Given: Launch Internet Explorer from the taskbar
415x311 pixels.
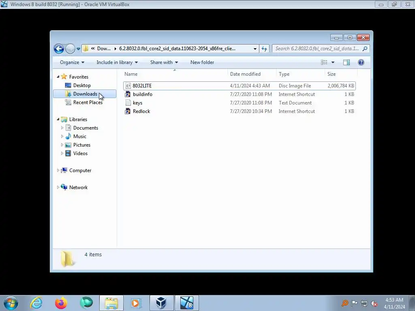Looking at the screenshot, I should tap(36, 303).
